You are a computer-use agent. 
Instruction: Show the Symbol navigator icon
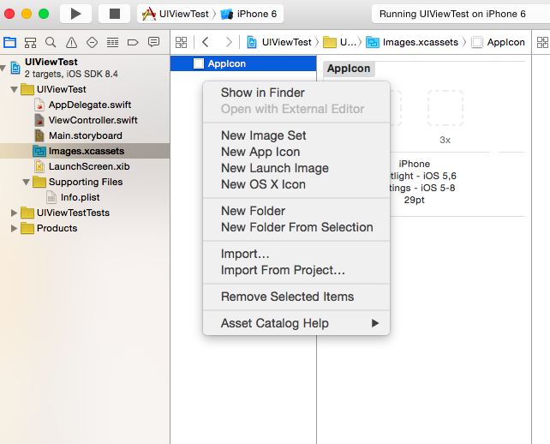click(x=30, y=43)
